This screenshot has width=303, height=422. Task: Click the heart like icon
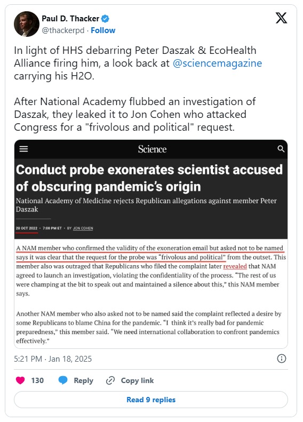(20, 380)
